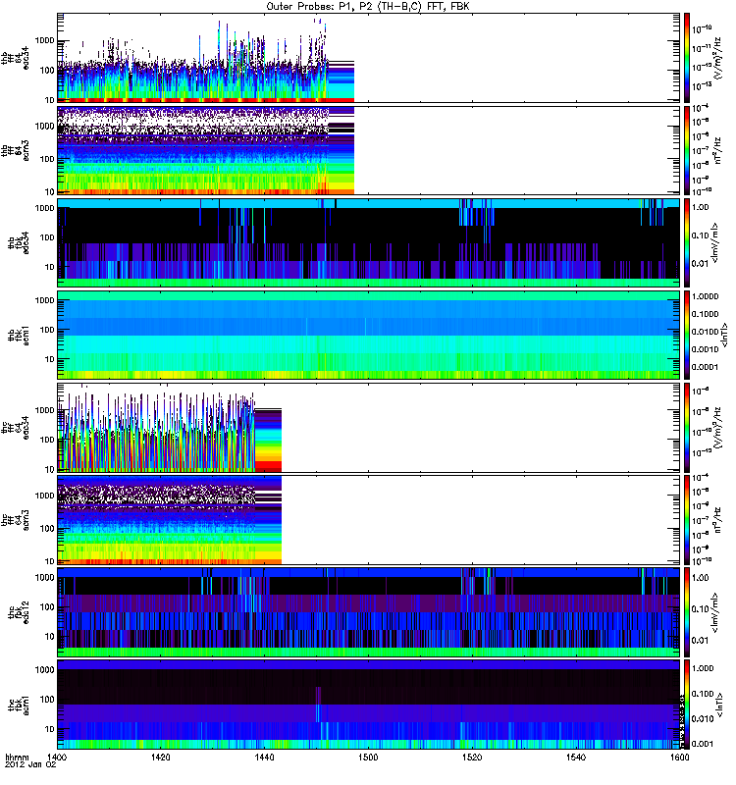Click the 1500 time tick label
This screenshot has width=736, height=785.
coord(369,759)
